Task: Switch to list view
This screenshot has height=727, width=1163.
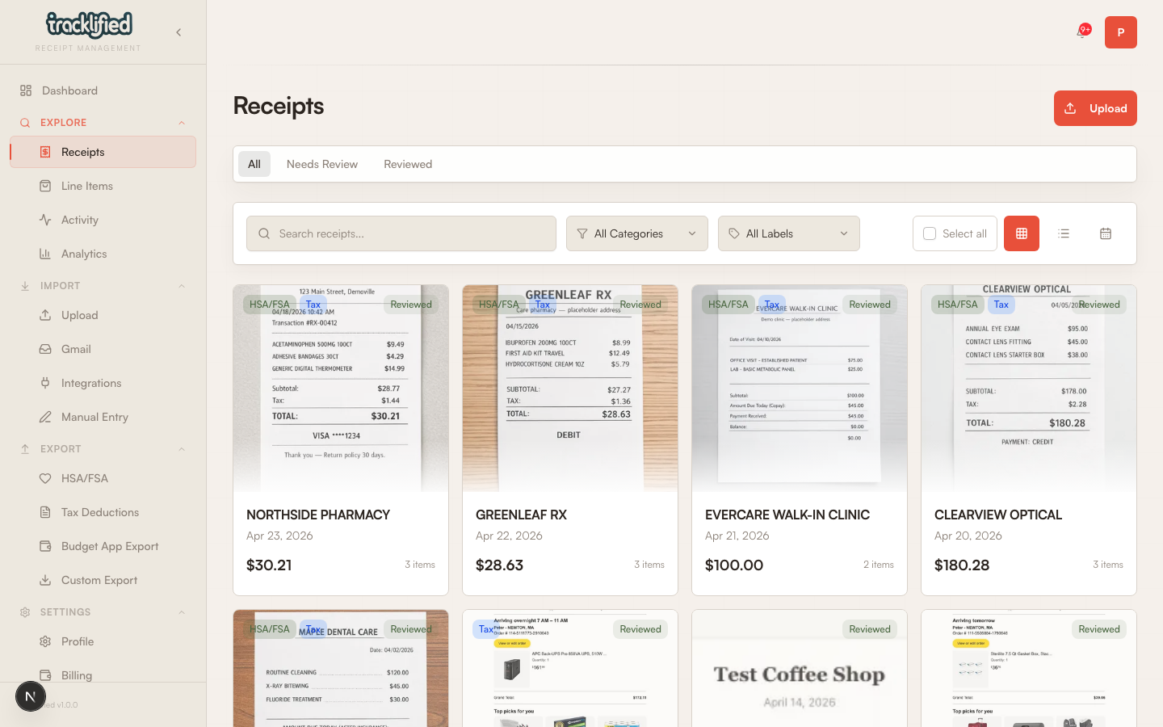Action: pyautogui.click(x=1064, y=233)
